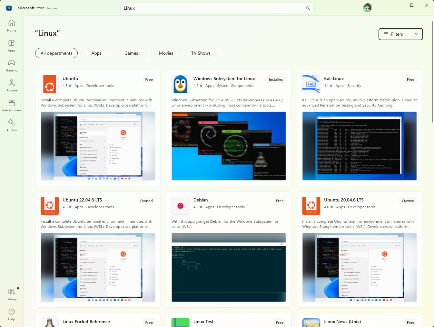Open Arcade from the sidebar
Viewport: 434px width, 327px height.
[x=12, y=86]
